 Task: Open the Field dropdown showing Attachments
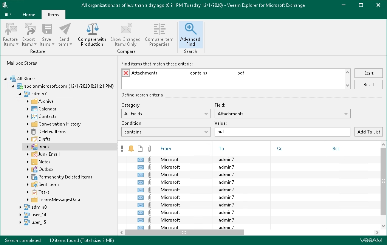282,113
